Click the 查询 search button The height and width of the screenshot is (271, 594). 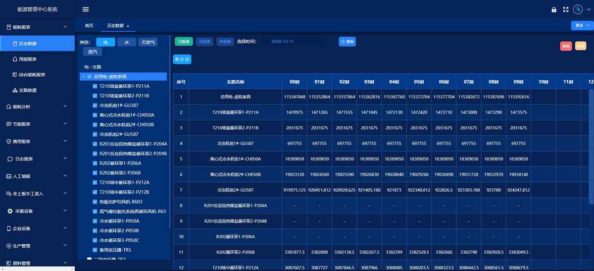pos(347,42)
